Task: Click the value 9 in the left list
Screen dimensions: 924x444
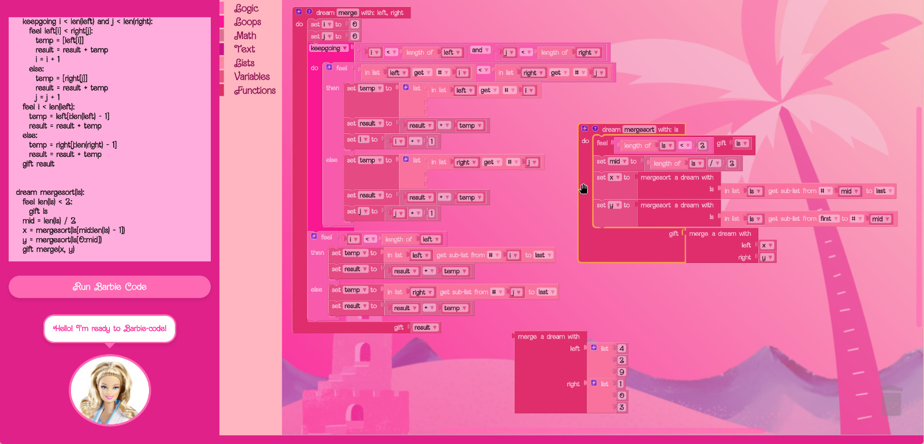Action: (621, 372)
